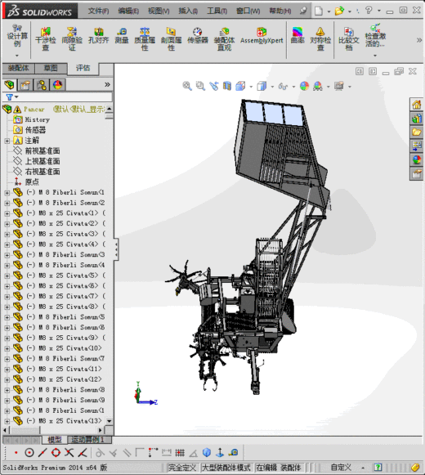Open the appearances color ball in task pane

417,159
